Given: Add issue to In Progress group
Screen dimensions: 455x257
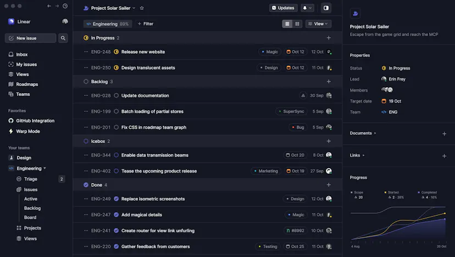Looking at the screenshot, I should 329,38.
